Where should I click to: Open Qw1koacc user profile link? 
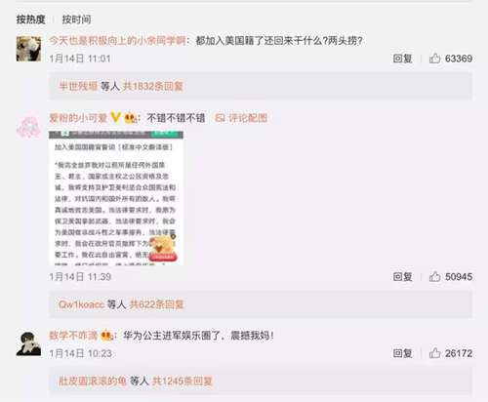[81, 304]
